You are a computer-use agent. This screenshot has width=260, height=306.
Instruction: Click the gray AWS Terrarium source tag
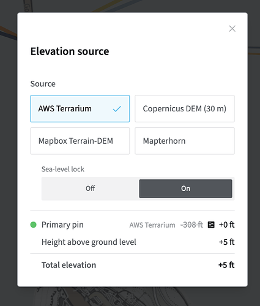point(152,225)
